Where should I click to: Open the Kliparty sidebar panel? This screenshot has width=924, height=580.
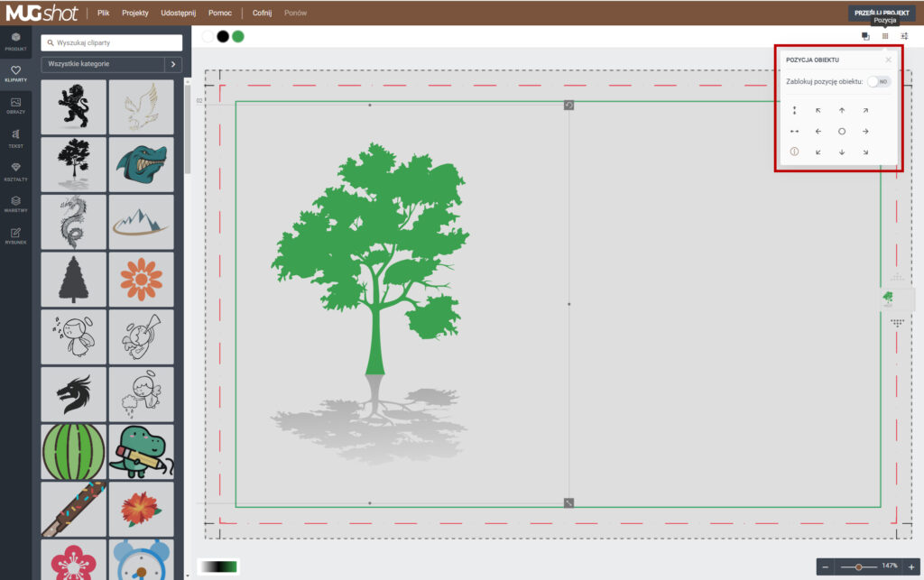tap(15, 73)
